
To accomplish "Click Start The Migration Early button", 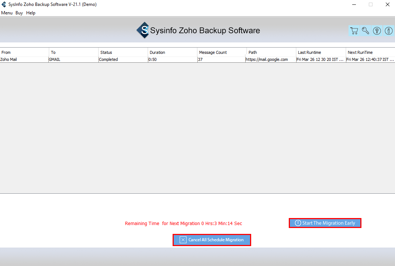I will 325,223.
